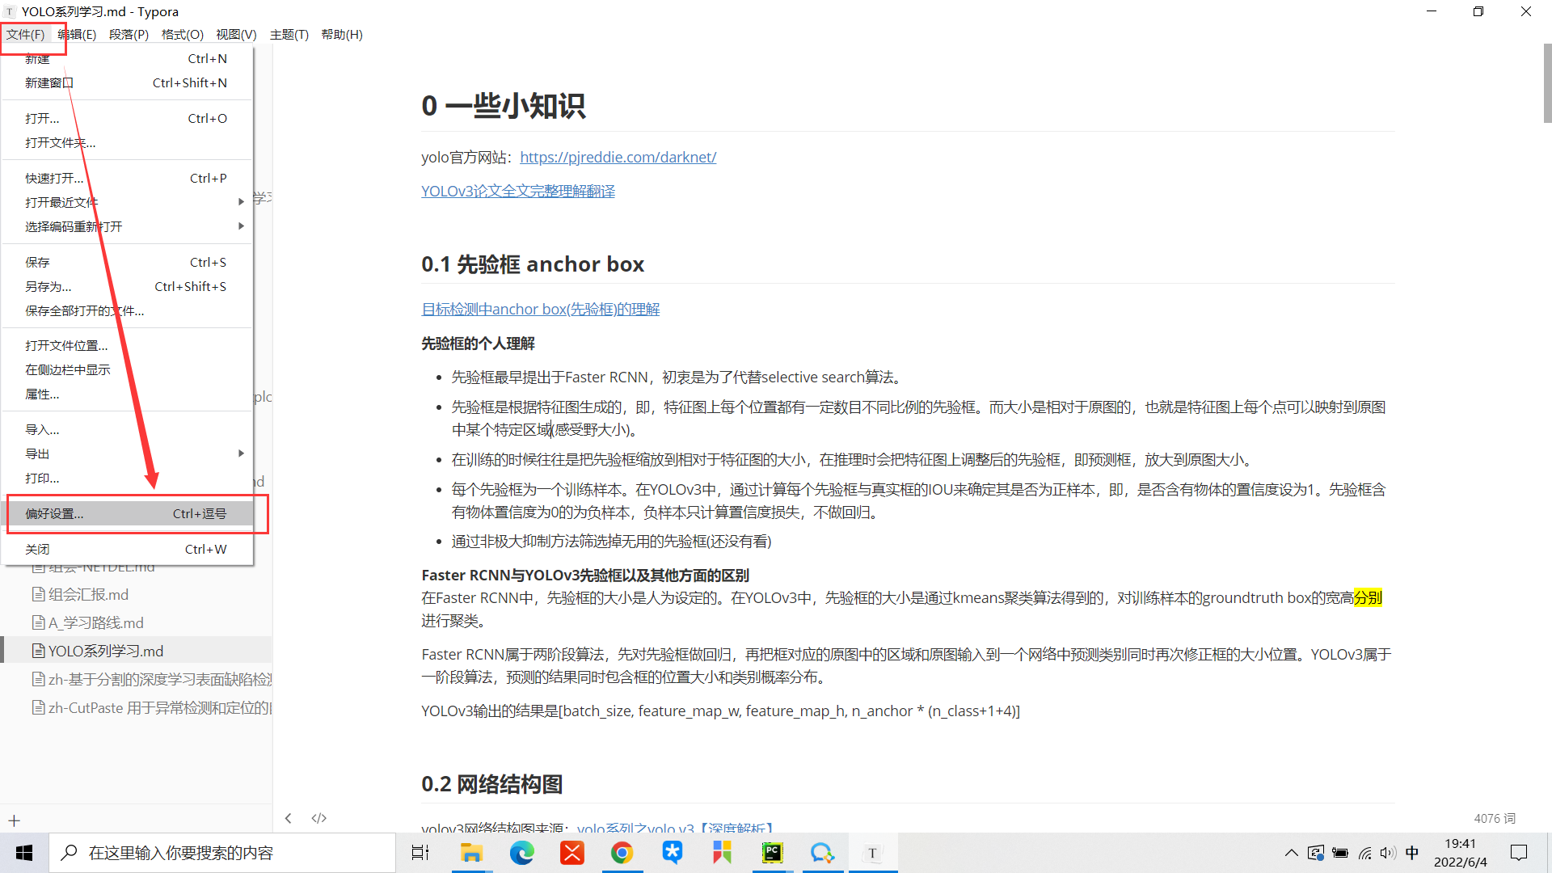Open the volume speaker tray icon
Screen dimensions: 1552x873
pyautogui.click(x=1388, y=853)
